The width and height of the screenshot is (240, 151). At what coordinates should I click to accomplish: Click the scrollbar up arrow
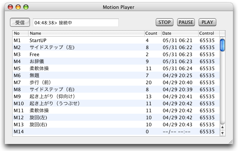222,127
